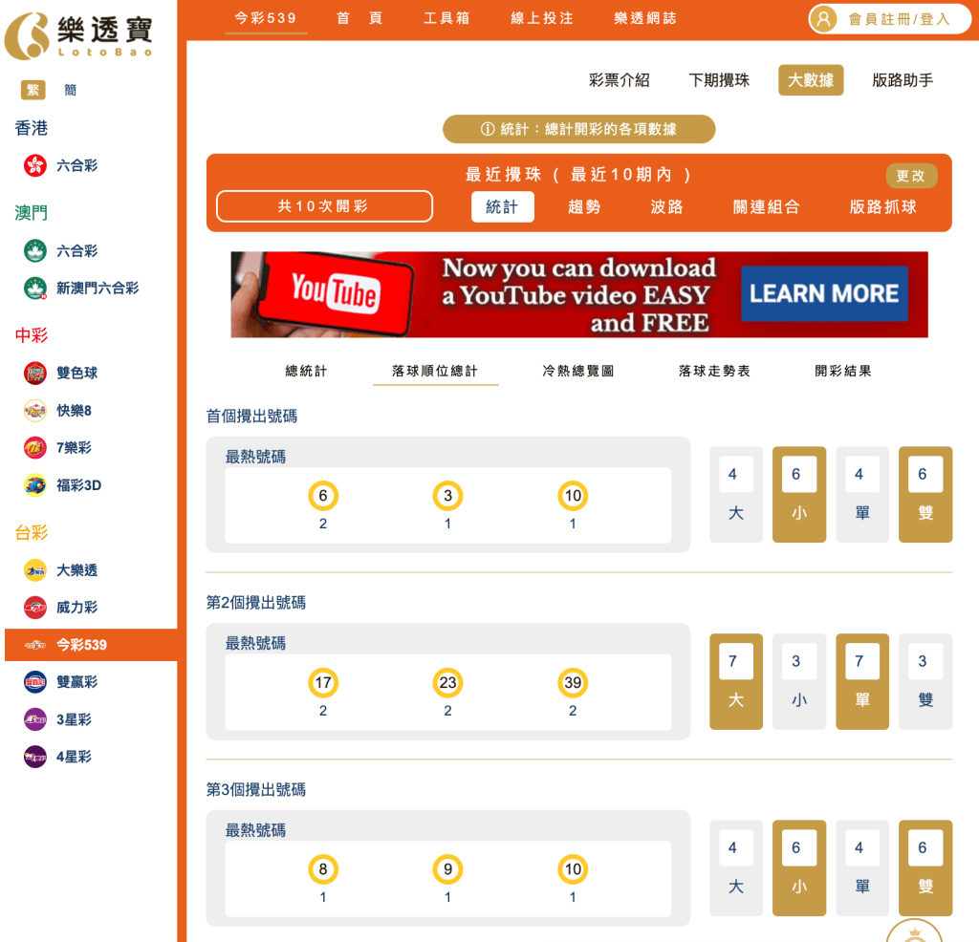The width and height of the screenshot is (979, 942).
Task: Open the 福彩3D lottery icon
Action: tap(35, 485)
